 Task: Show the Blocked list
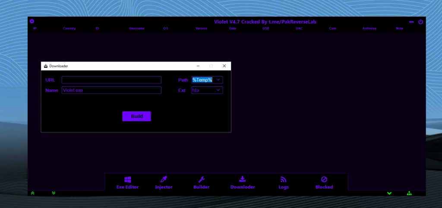[324, 182]
